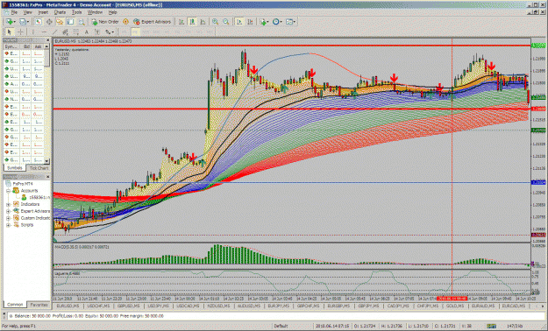Switch chart to bar chart icon

click(x=181, y=22)
